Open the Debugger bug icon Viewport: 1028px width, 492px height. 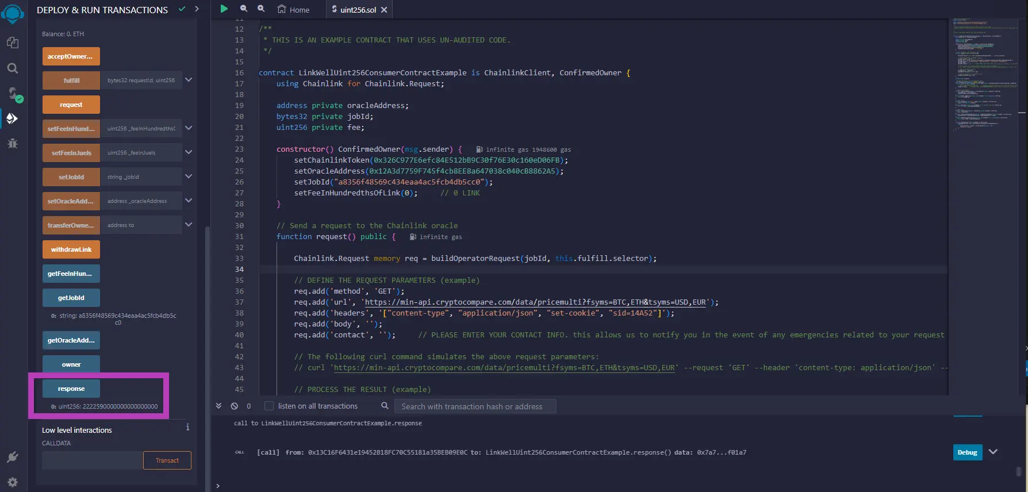[x=13, y=143]
